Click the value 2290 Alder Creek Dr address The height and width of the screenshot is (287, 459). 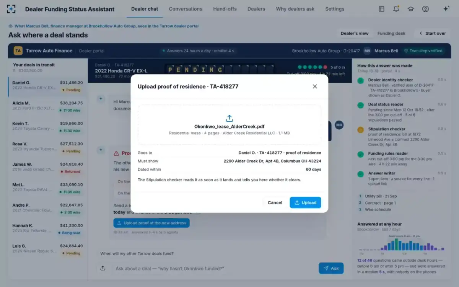(272, 161)
